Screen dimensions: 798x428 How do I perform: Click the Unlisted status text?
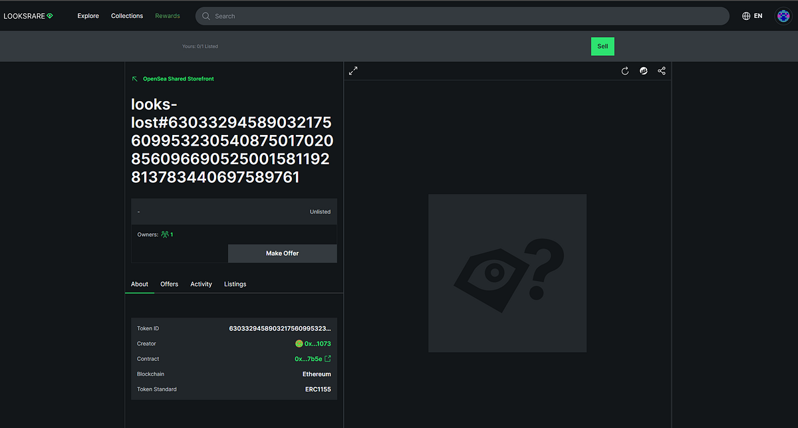click(320, 212)
